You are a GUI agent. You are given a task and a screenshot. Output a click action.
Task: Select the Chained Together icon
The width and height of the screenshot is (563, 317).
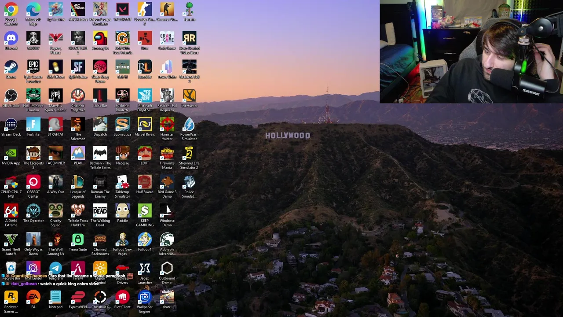point(78,96)
